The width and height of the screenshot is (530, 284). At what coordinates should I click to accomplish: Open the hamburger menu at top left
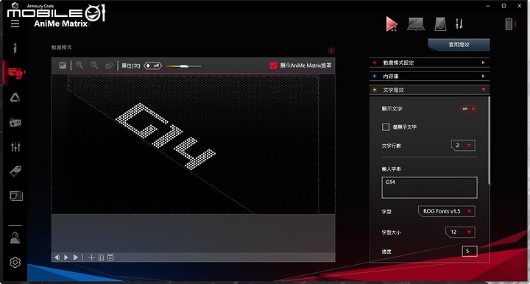[15, 24]
